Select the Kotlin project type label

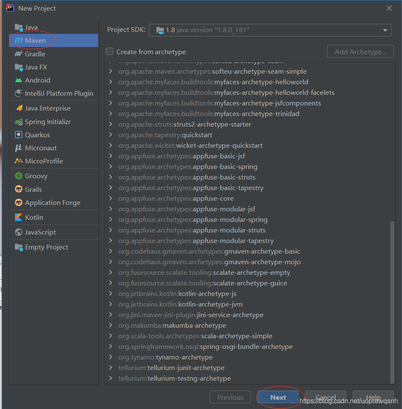coord(34,217)
